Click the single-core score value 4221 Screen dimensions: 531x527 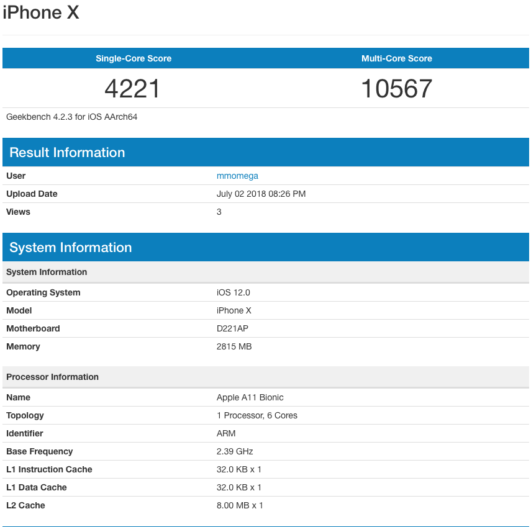pos(132,89)
